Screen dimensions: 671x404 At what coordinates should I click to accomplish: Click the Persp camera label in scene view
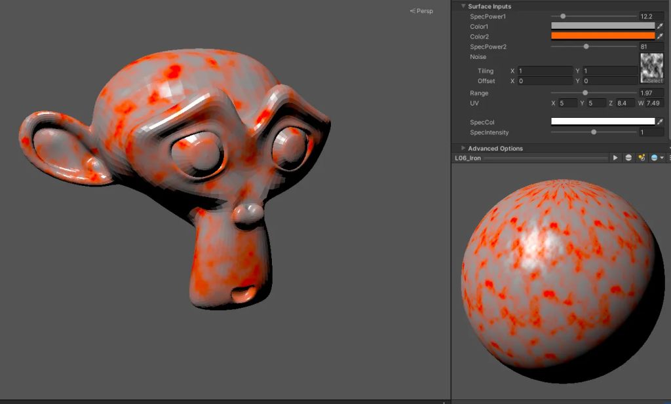(x=421, y=11)
